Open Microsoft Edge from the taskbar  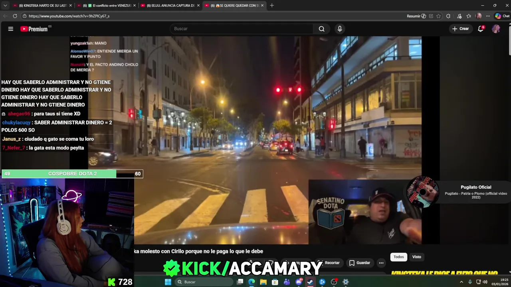pyautogui.click(x=252, y=282)
